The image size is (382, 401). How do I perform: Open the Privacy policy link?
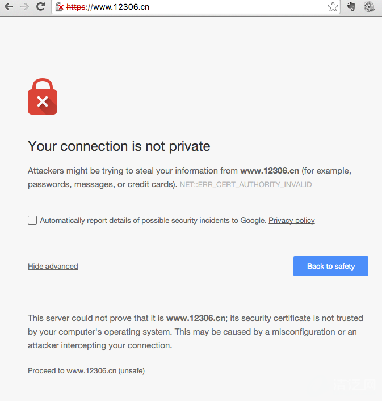[291, 220]
